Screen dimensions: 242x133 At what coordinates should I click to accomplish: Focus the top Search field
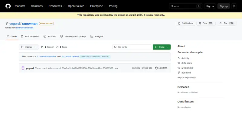coord(186,6)
